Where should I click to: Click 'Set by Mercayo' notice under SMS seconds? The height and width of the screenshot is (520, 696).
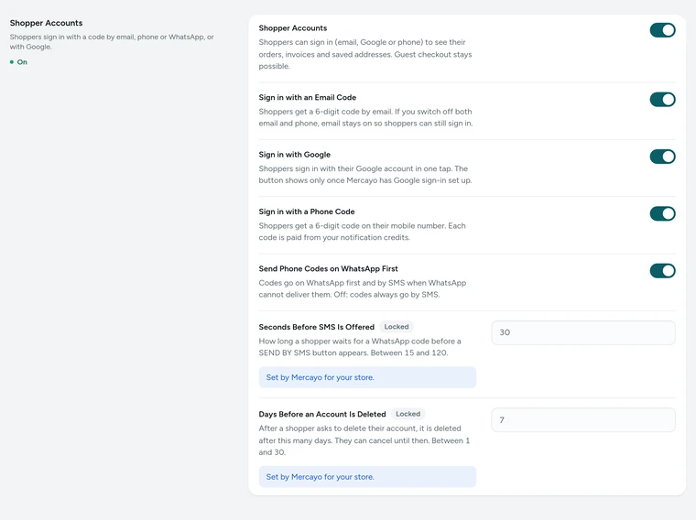click(367, 377)
